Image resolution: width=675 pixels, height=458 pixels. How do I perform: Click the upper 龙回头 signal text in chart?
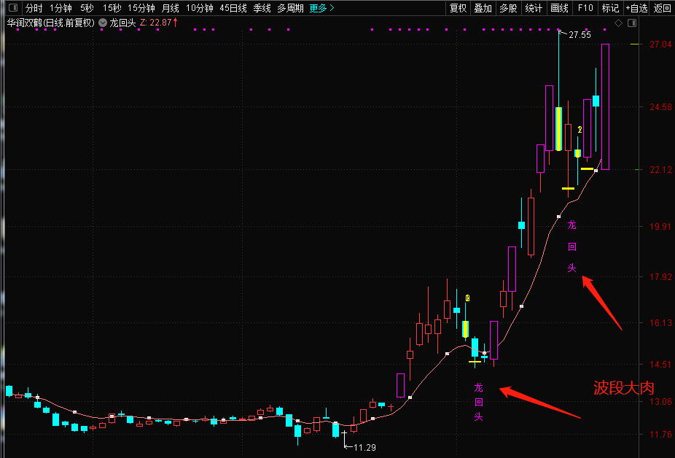pos(571,247)
